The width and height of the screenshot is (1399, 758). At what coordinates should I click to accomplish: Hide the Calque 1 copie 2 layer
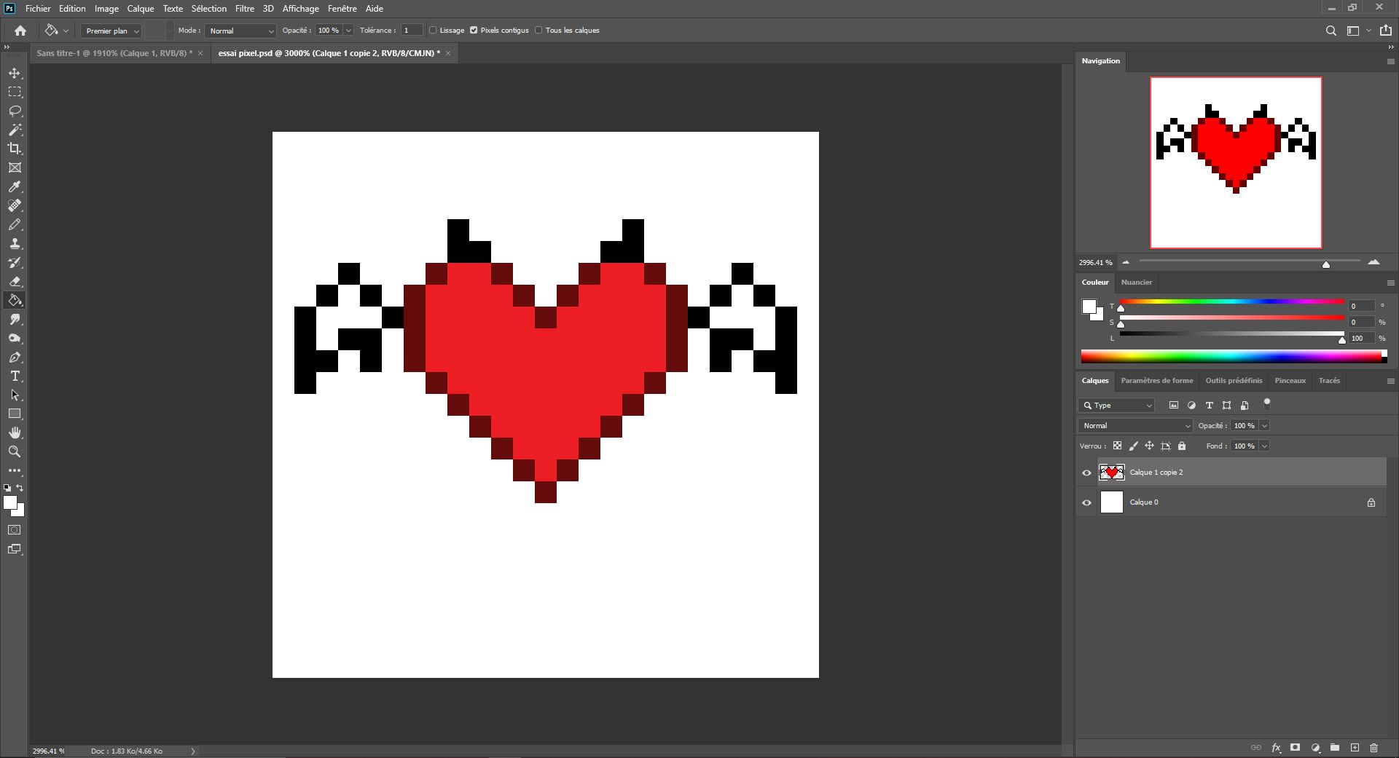click(x=1086, y=473)
